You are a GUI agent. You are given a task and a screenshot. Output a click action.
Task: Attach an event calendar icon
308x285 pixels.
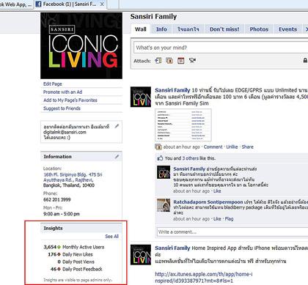pos(181,60)
